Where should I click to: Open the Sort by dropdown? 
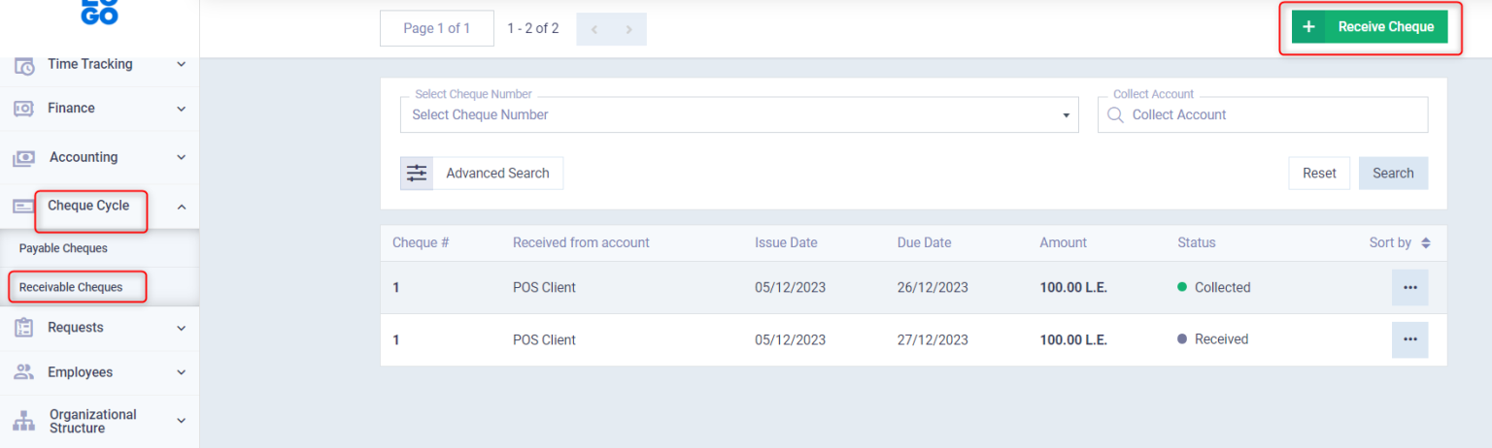pyautogui.click(x=1400, y=243)
